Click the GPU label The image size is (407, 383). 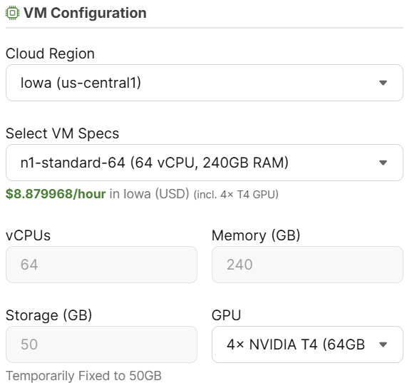227,315
